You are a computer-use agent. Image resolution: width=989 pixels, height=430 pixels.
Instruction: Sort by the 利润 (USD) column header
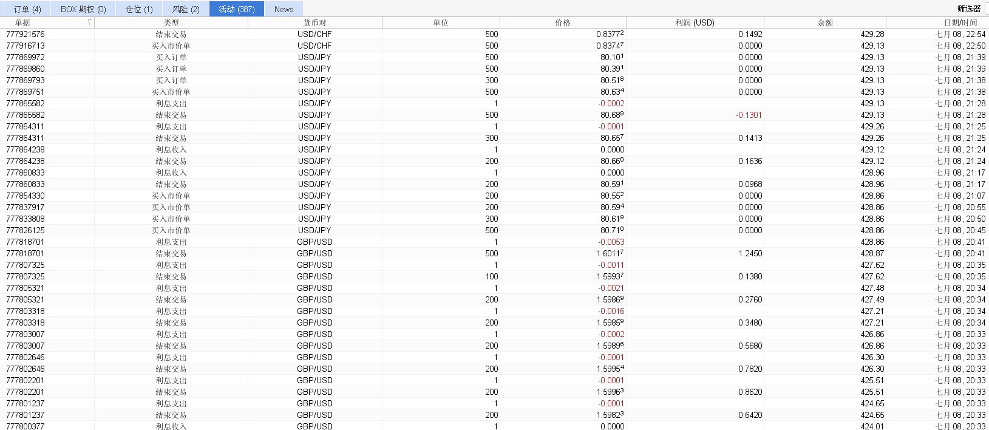[695, 23]
